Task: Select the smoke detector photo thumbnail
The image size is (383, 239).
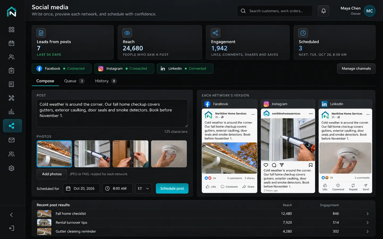Action: [x=169, y=154]
